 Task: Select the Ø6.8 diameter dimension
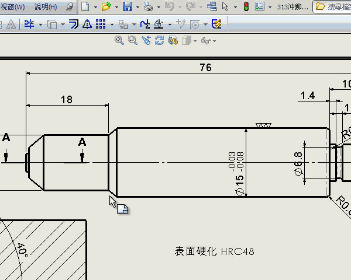(x=298, y=164)
